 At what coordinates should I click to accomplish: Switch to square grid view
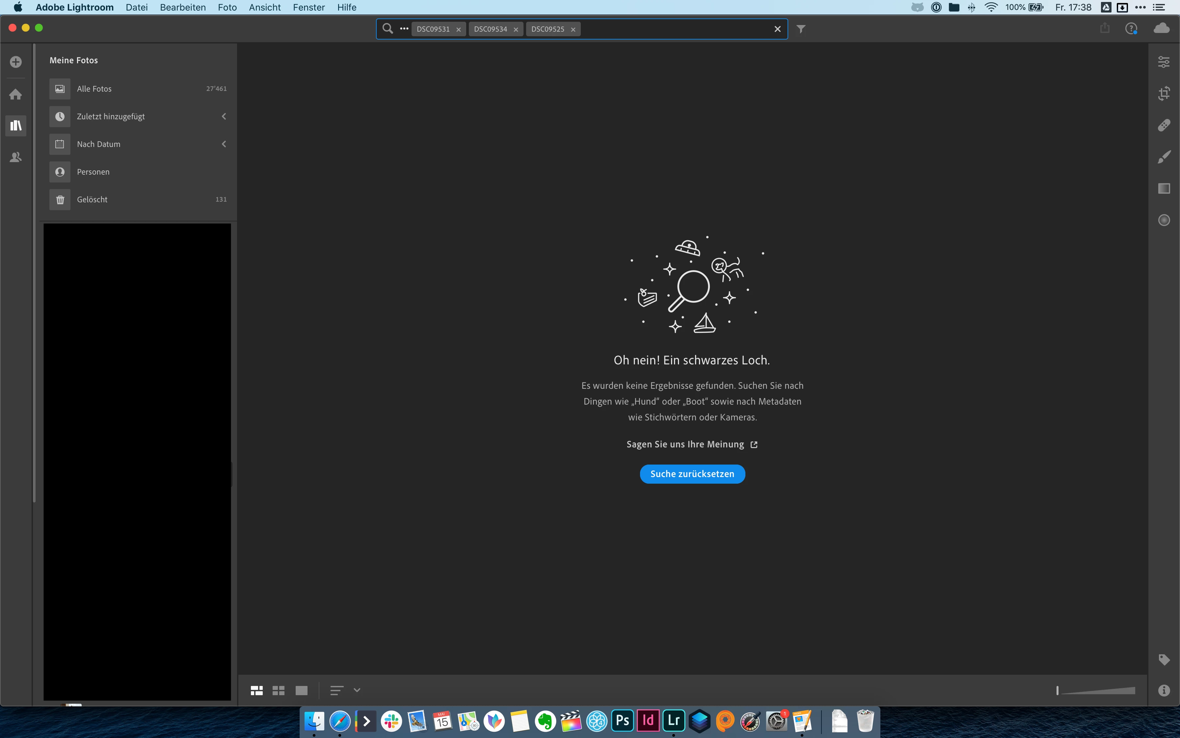click(x=279, y=690)
